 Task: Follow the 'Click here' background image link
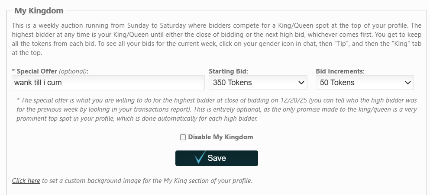click(26, 181)
